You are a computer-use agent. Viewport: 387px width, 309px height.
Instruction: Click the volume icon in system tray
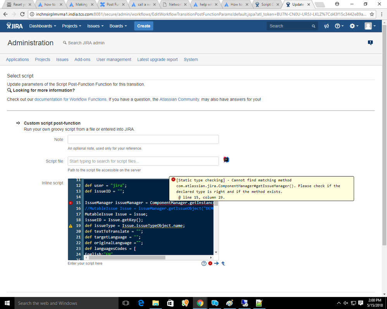click(346, 303)
